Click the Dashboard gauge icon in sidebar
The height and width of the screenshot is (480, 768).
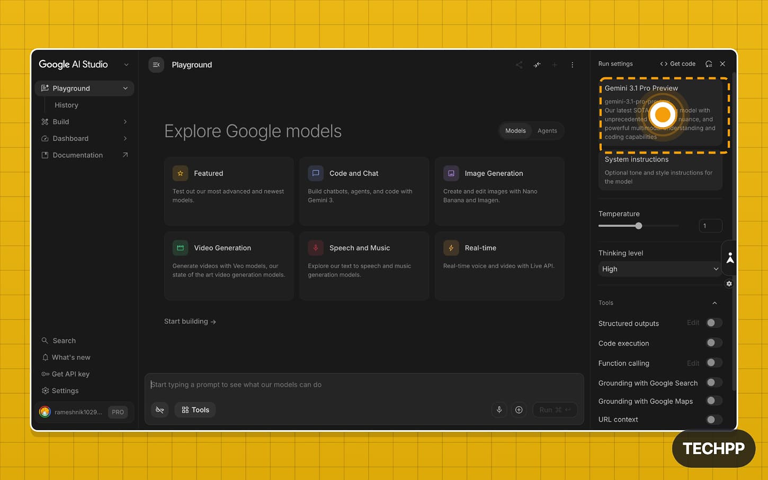[45, 138]
